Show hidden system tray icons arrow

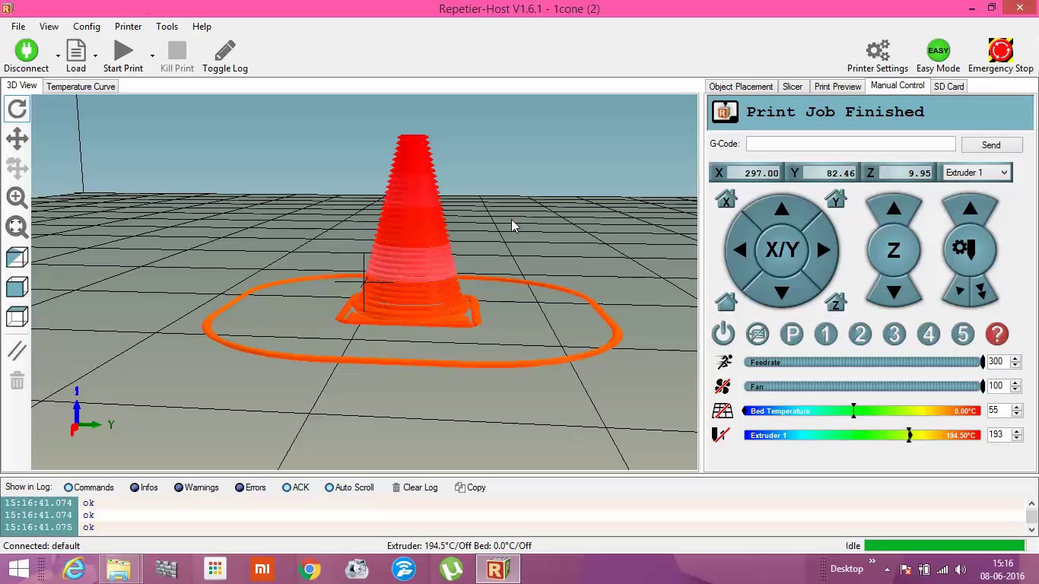pyautogui.click(x=886, y=568)
